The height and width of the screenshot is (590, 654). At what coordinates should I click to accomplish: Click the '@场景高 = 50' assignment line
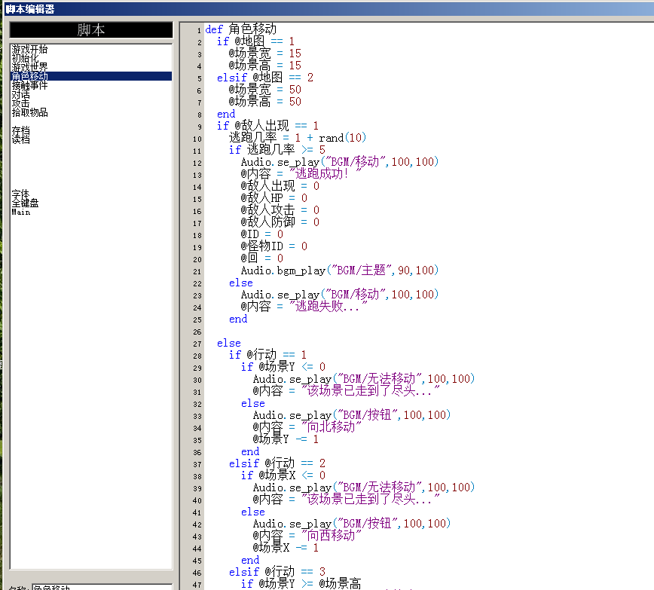coord(265,102)
